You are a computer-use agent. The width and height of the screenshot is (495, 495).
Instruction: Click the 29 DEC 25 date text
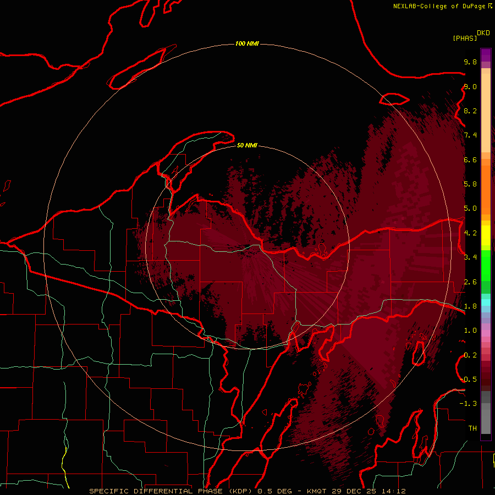click(x=354, y=491)
